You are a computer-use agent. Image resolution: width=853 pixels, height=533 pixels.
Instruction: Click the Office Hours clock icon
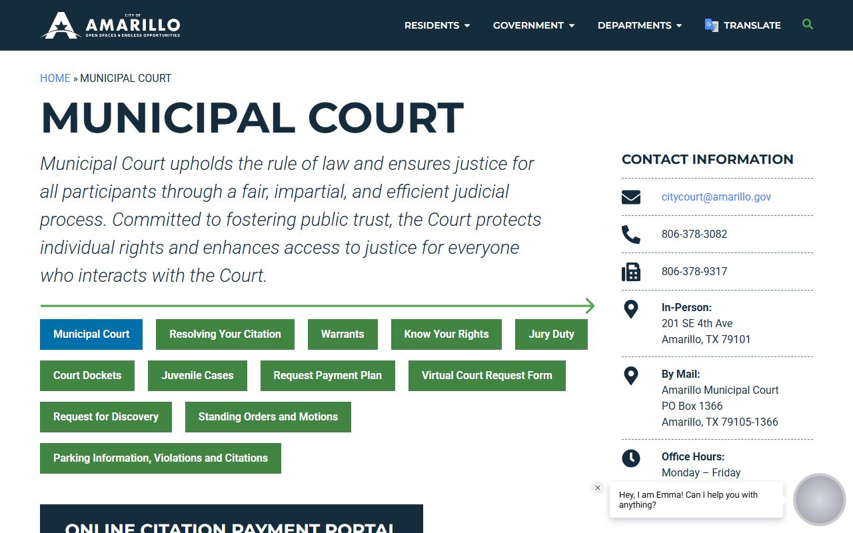(x=630, y=458)
